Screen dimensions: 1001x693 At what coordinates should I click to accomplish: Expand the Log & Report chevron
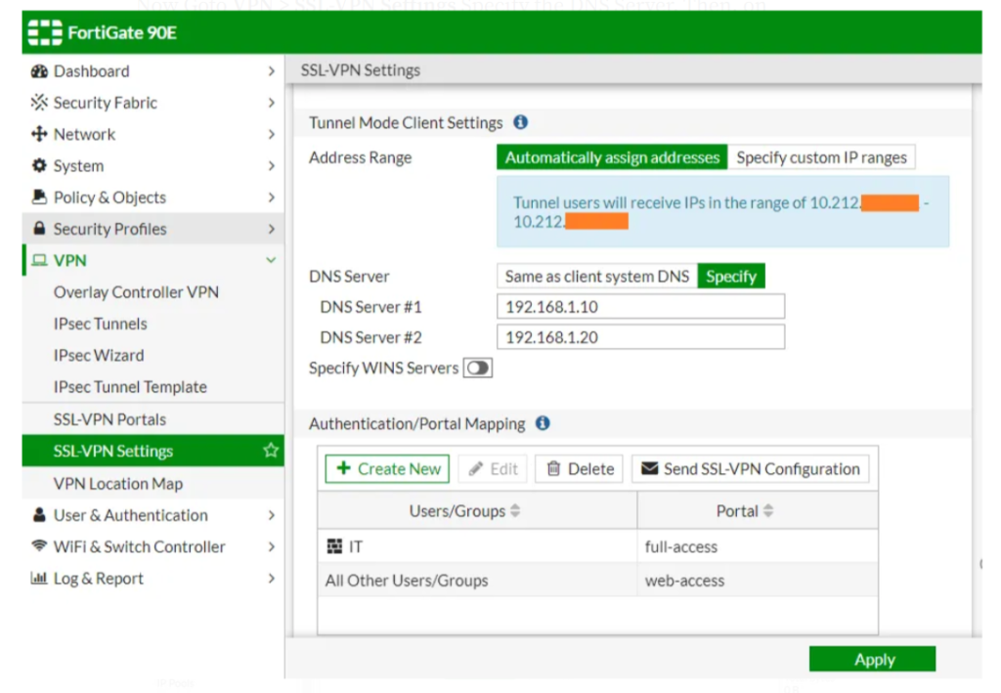click(x=272, y=578)
